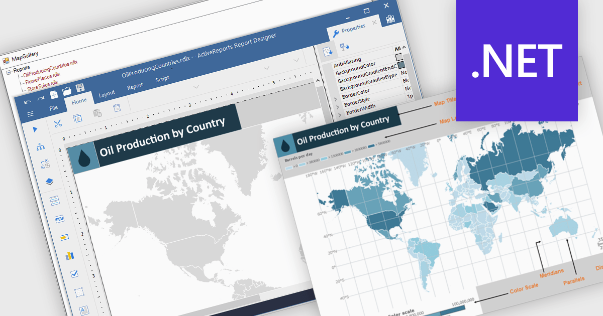Open a report file via folder icon
This screenshot has width=603, height=316.
[x=66, y=91]
